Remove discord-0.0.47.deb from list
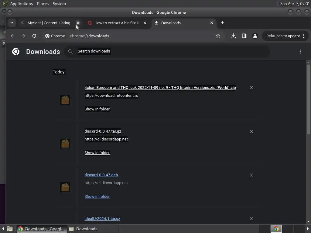Image resolution: width=311 pixels, height=233 pixels. tap(251, 175)
